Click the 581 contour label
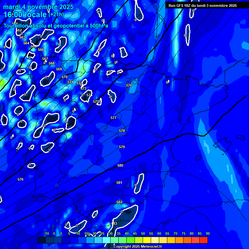The height and width of the screenshot is (249, 249). click(x=119, y=183)
